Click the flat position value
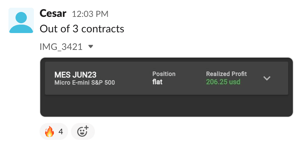Screen dimensions: 307x142 [x=157, y=83]
